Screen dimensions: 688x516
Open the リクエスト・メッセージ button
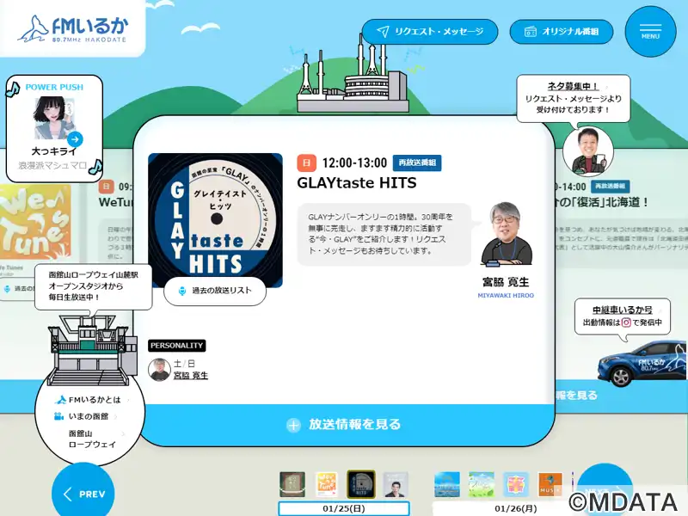coord(430,32)
